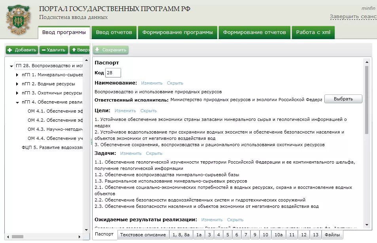Open the bottom tab 10
Screen dimensions: 377x243
click(265, 235)
